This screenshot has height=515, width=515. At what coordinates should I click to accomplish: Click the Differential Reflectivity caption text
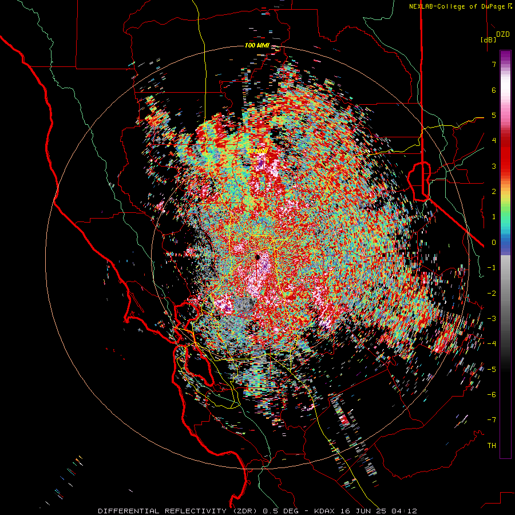pos(257,511)
